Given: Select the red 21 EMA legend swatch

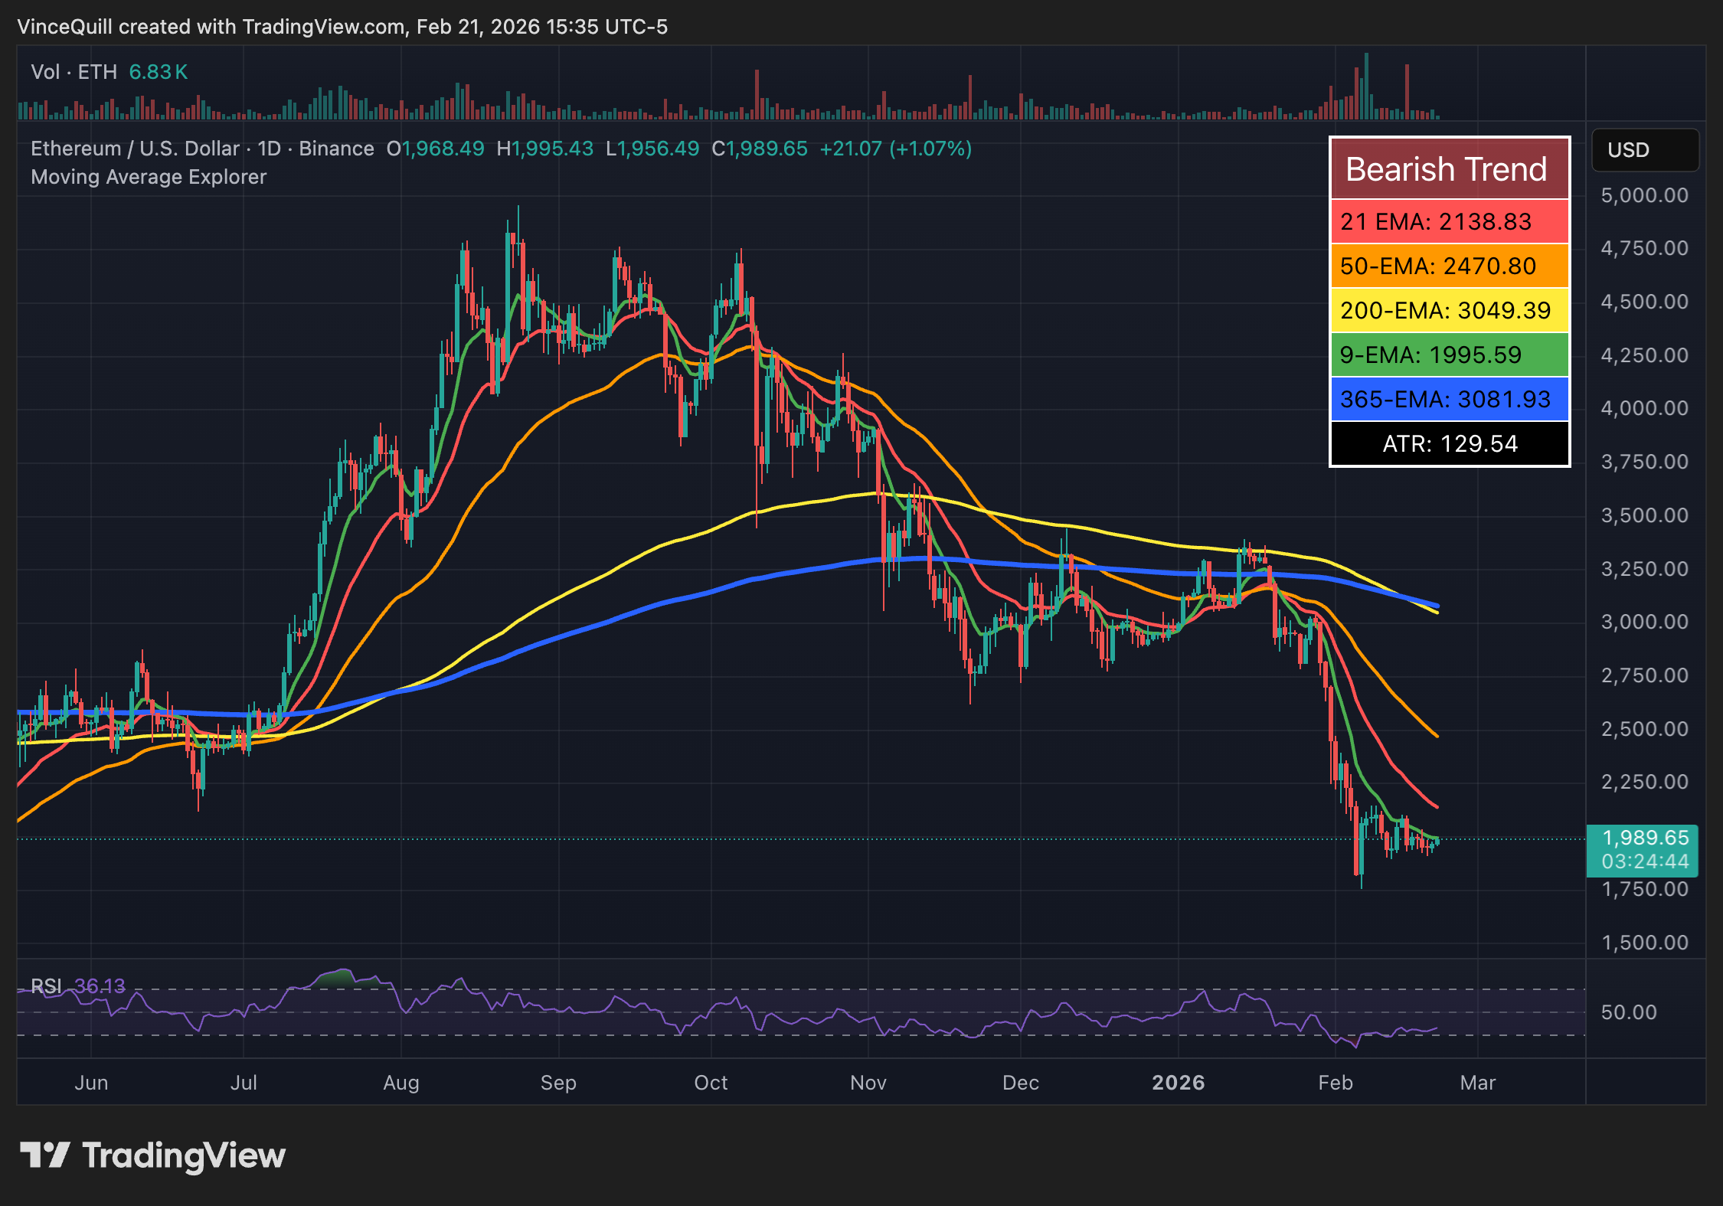Looking at the screenshot, I should point(1449,222).
